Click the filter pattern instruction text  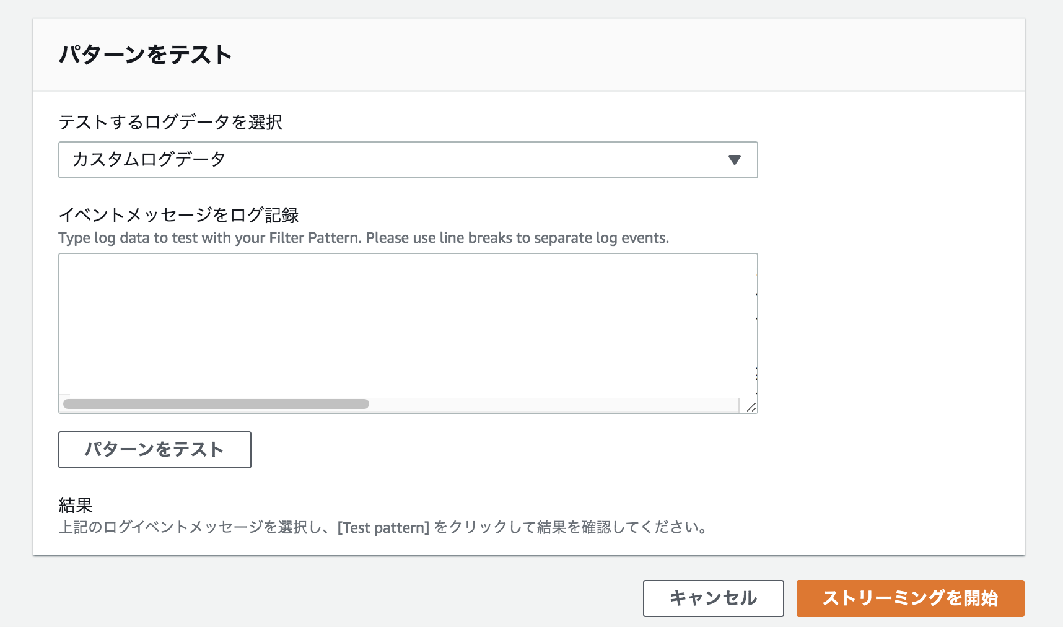364,237
